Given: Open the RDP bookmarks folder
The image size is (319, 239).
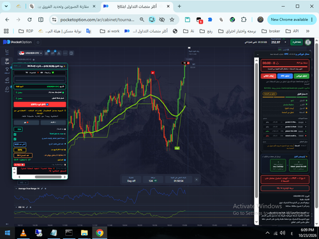Looking at the screenshot, I should tap(26, 31).
